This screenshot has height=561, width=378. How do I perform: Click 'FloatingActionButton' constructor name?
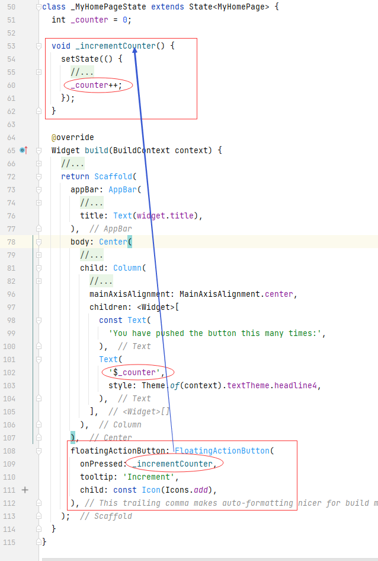[x=222, y=451]
